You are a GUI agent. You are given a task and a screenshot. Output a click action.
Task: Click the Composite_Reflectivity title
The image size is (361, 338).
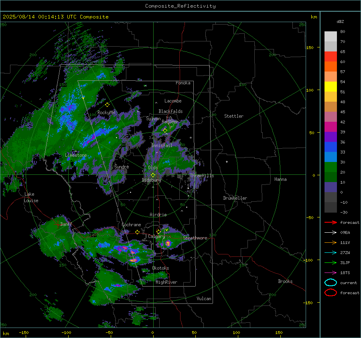[x=180, y=6]
